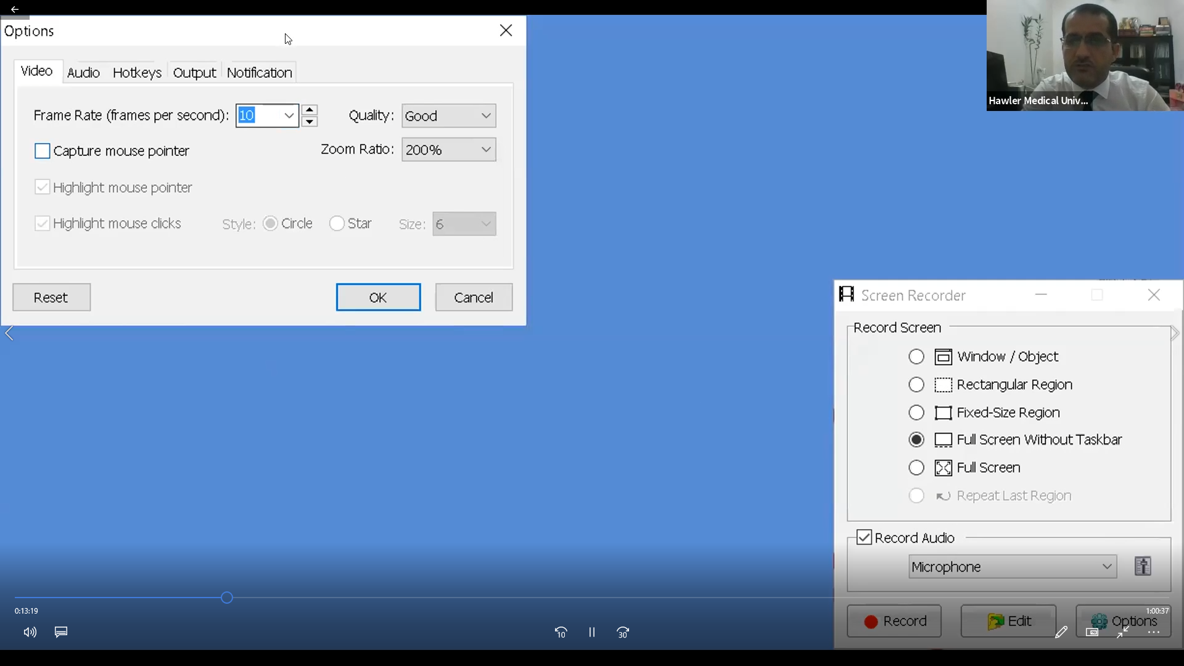The height and width of the screenshot is (666, 1184).
Task: Click the total duration 1:00:37 label
Action: pos(1157,611)
